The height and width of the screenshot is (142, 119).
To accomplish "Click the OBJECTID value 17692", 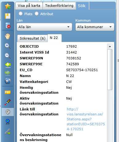I will 71,46.
